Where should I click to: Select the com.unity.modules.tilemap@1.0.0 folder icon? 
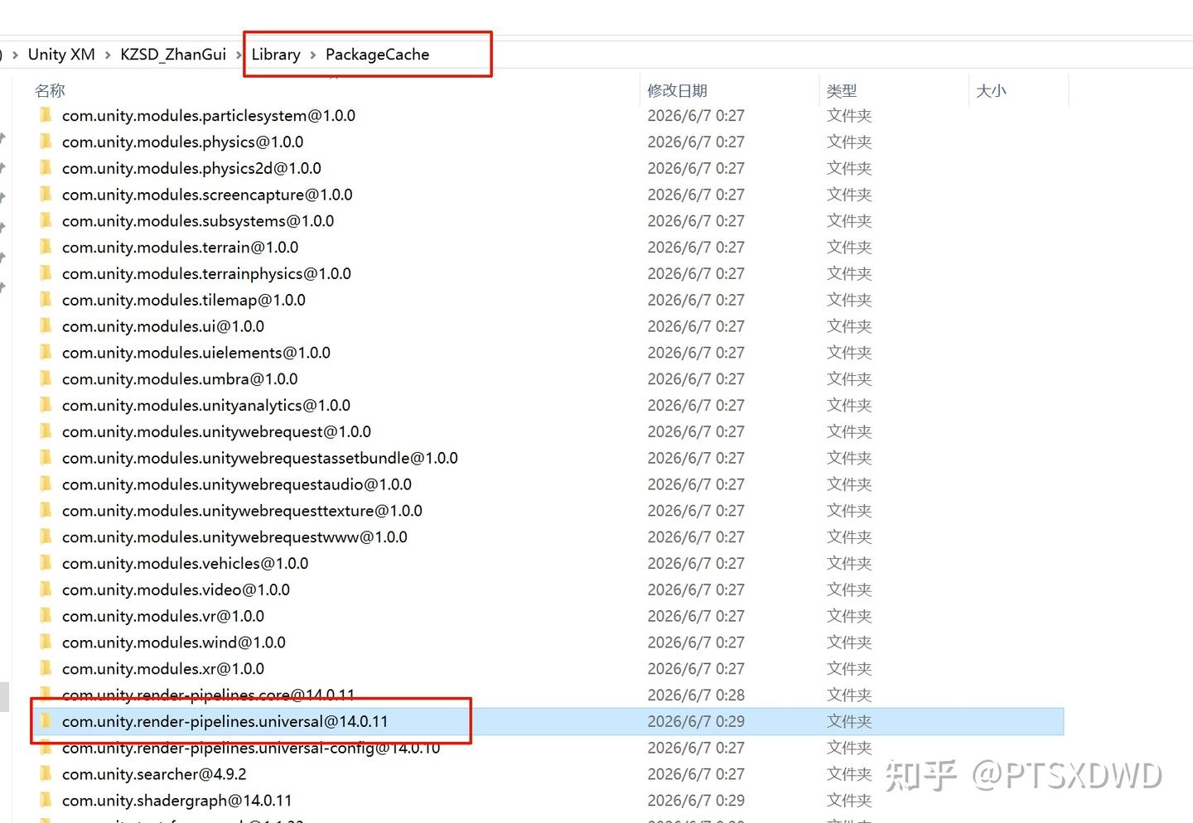click(x=46, y=300)
